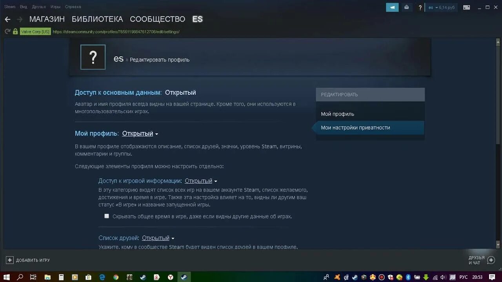Launch Calculator from the taskbar

tap(61, 277)
